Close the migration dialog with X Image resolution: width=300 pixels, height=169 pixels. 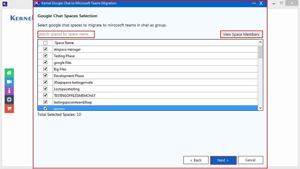point(261,3)
